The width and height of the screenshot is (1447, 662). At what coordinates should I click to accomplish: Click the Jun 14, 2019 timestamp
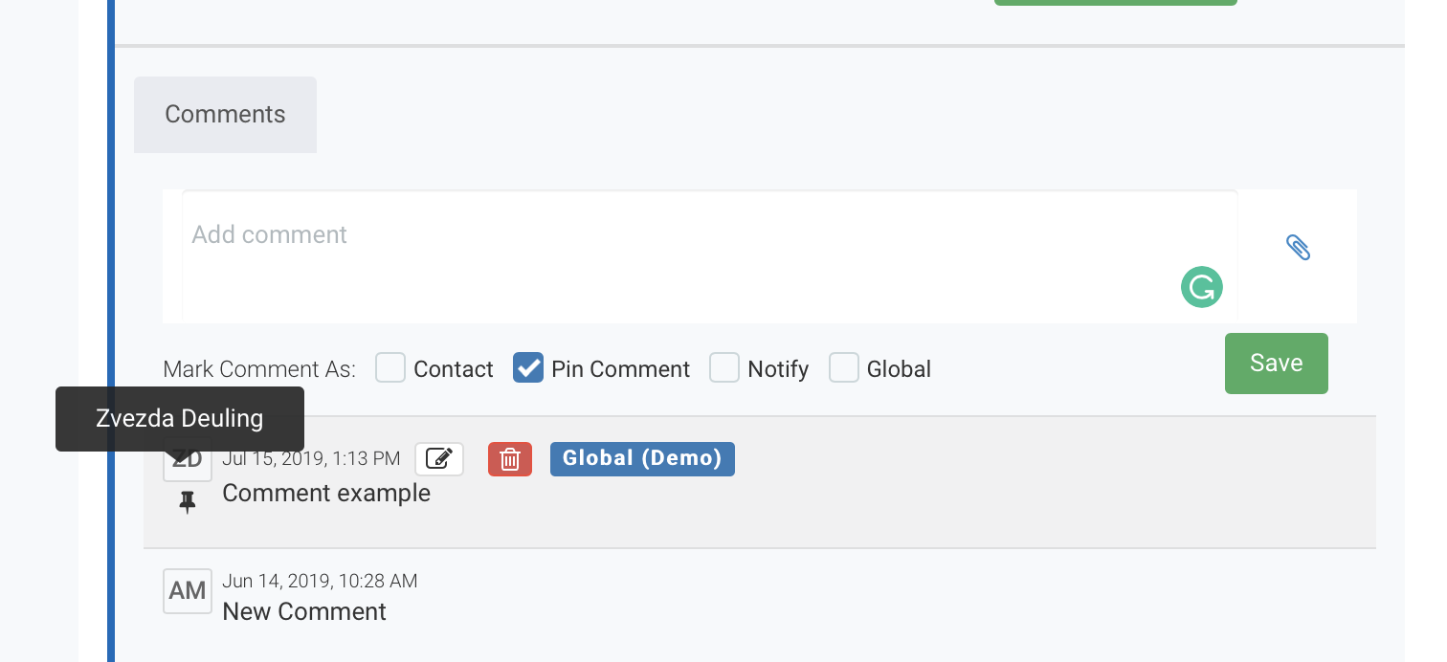point(320,582)
